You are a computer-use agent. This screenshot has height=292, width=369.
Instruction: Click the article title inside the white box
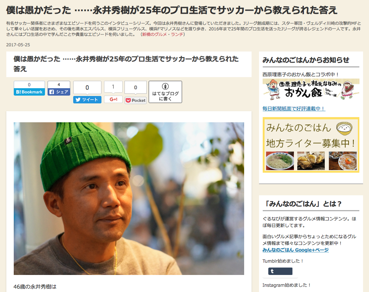coord(126,64)
